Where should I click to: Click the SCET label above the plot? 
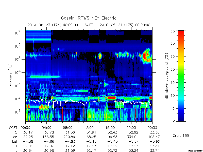[x=89, y=25]
